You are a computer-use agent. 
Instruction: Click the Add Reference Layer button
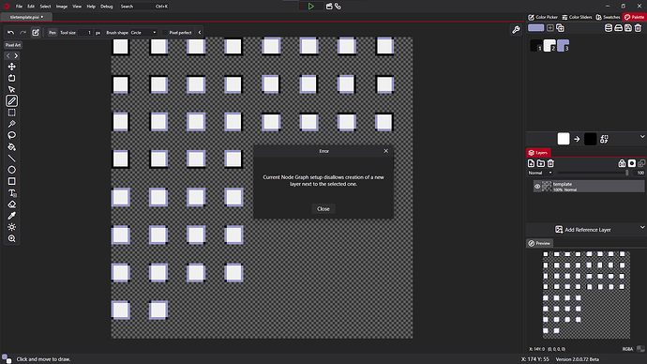pos(582,230)
